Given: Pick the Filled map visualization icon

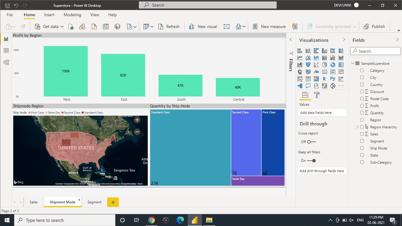Looking at the screenshot, I should click(x=308, y=72).
